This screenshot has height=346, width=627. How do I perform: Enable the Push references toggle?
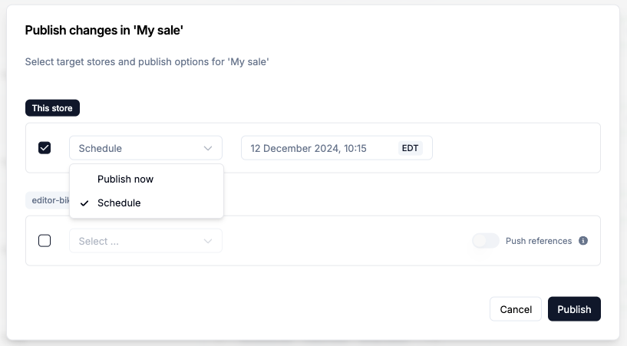coord(486,241)
